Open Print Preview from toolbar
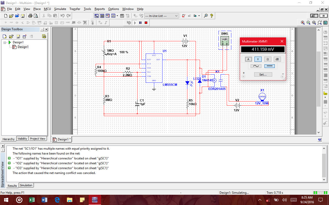 pos(36,16)
